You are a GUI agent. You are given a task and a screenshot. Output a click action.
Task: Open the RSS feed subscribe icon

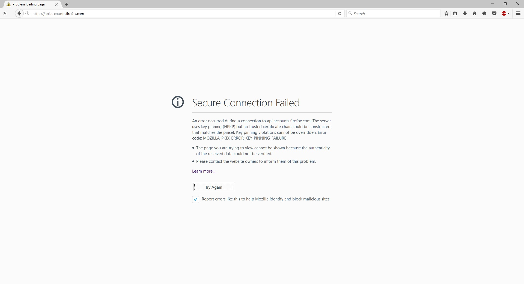pyautogui.click(x=5, y=13)
